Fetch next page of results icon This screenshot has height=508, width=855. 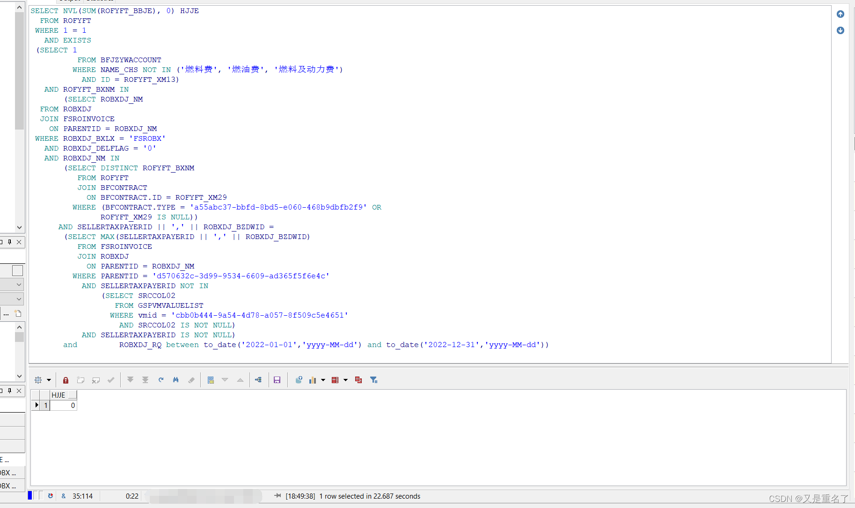(131, 380)
